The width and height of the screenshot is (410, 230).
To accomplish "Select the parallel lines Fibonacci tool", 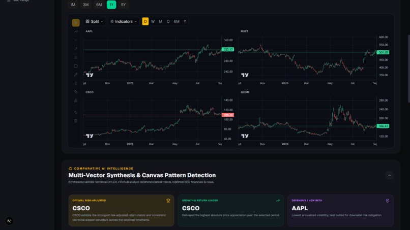I will [x=76, y=57].
